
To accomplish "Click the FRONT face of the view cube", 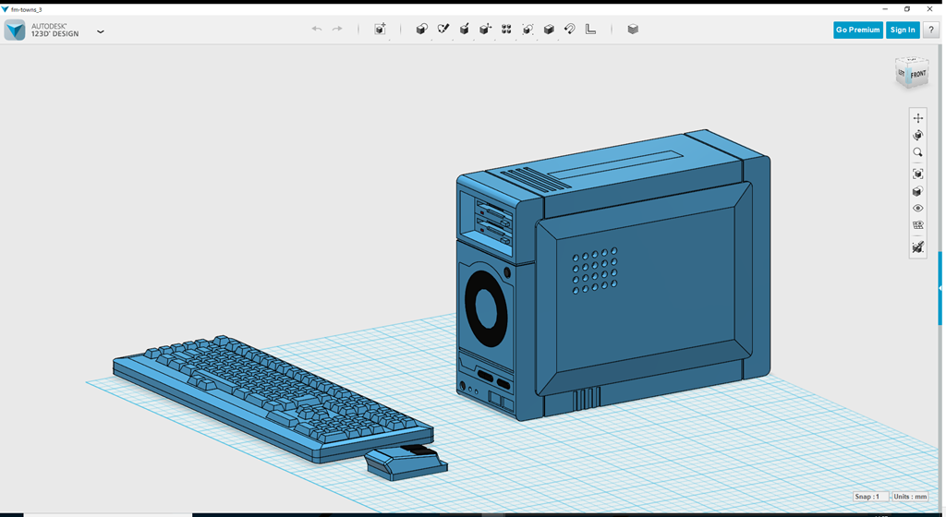I will 916,74.
